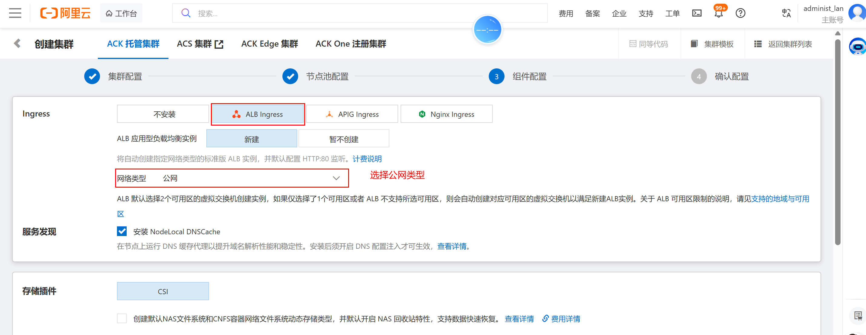Open the 工作台 workbench button
This screenshot has height=335, width=866.
[x=121, y=13]
